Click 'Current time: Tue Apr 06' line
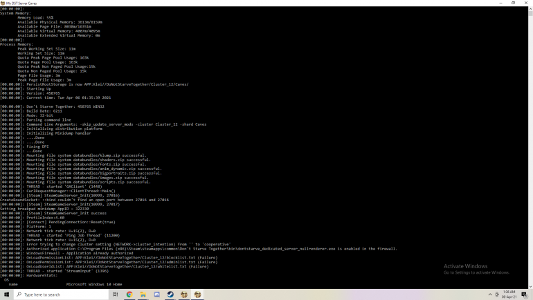 (x=55, y=97)
